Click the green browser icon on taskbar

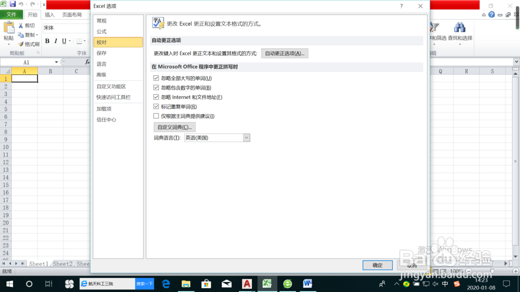(287, 284)
